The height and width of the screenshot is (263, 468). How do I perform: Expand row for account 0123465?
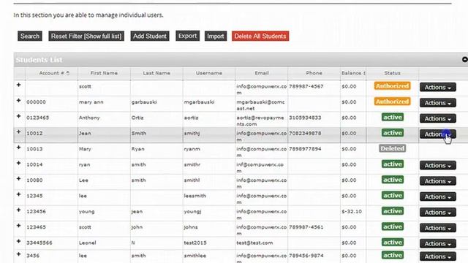coord(18,116)
